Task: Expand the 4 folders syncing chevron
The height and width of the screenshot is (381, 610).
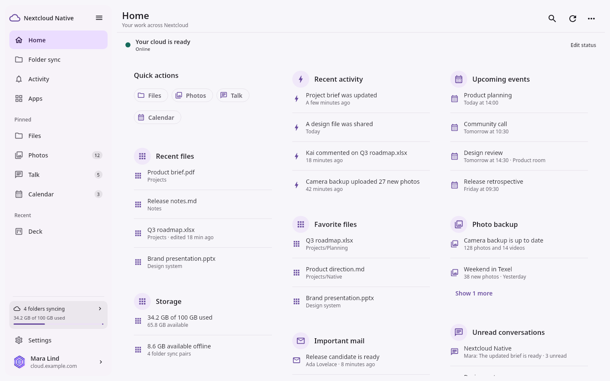Action: point(100,309)
